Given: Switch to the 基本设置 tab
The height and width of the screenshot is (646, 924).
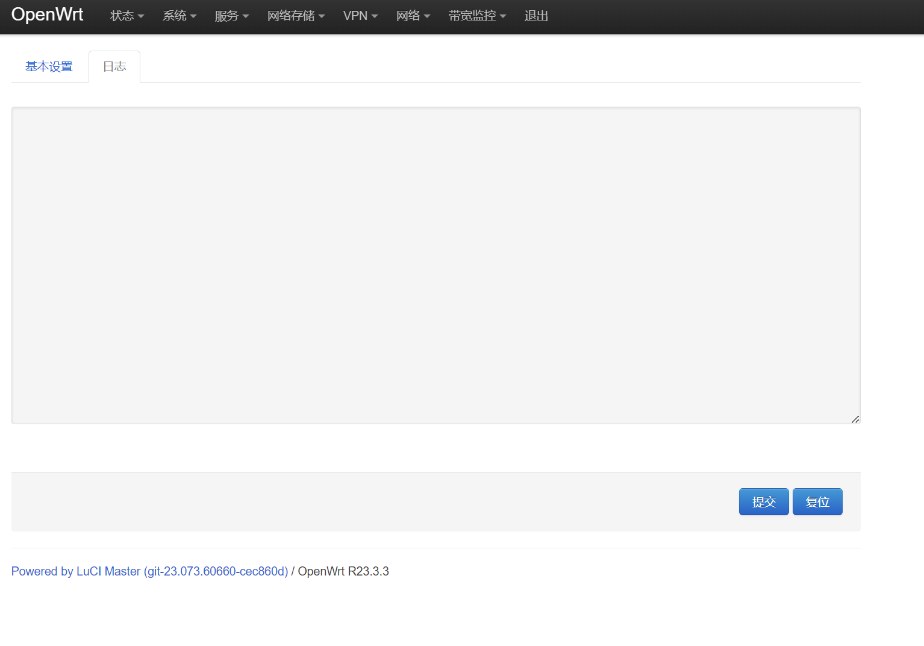Looking at the screenshot, I should (49, 66).
